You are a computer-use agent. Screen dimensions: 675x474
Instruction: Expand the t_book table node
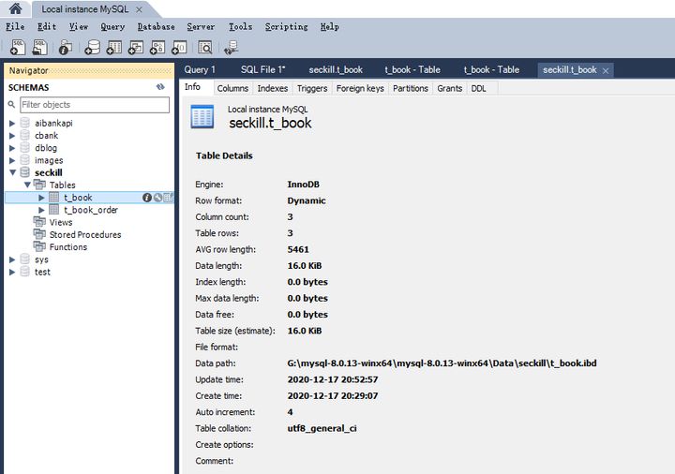[41, 198]
